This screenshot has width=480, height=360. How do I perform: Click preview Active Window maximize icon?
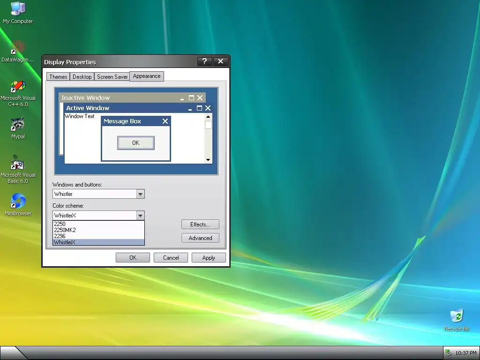click(x=199, y=108)
